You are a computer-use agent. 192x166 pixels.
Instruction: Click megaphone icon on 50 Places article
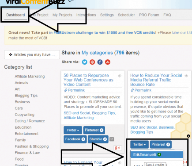coord(120,76)
